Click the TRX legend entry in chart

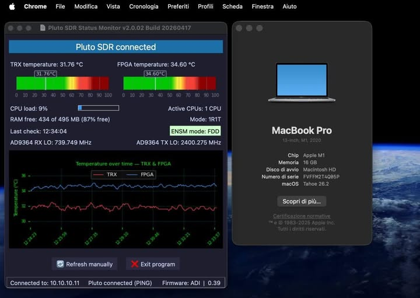click(105, 175)
